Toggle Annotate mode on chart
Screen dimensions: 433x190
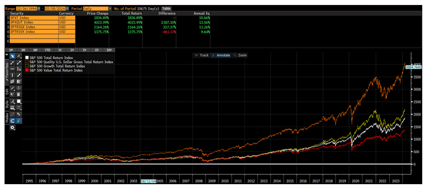point(220,55)
